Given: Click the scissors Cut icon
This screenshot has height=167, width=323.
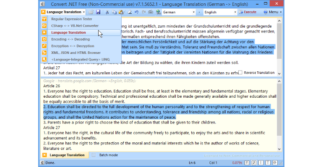Looking at the screenshot, I should tap(107, 12).
